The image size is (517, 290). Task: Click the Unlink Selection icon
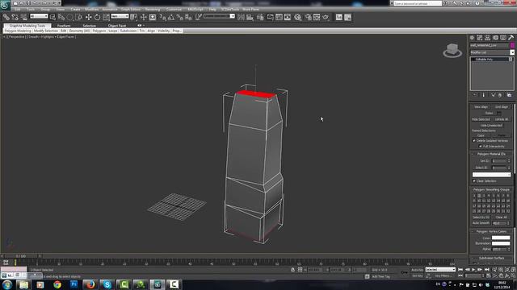coord(15,17)
